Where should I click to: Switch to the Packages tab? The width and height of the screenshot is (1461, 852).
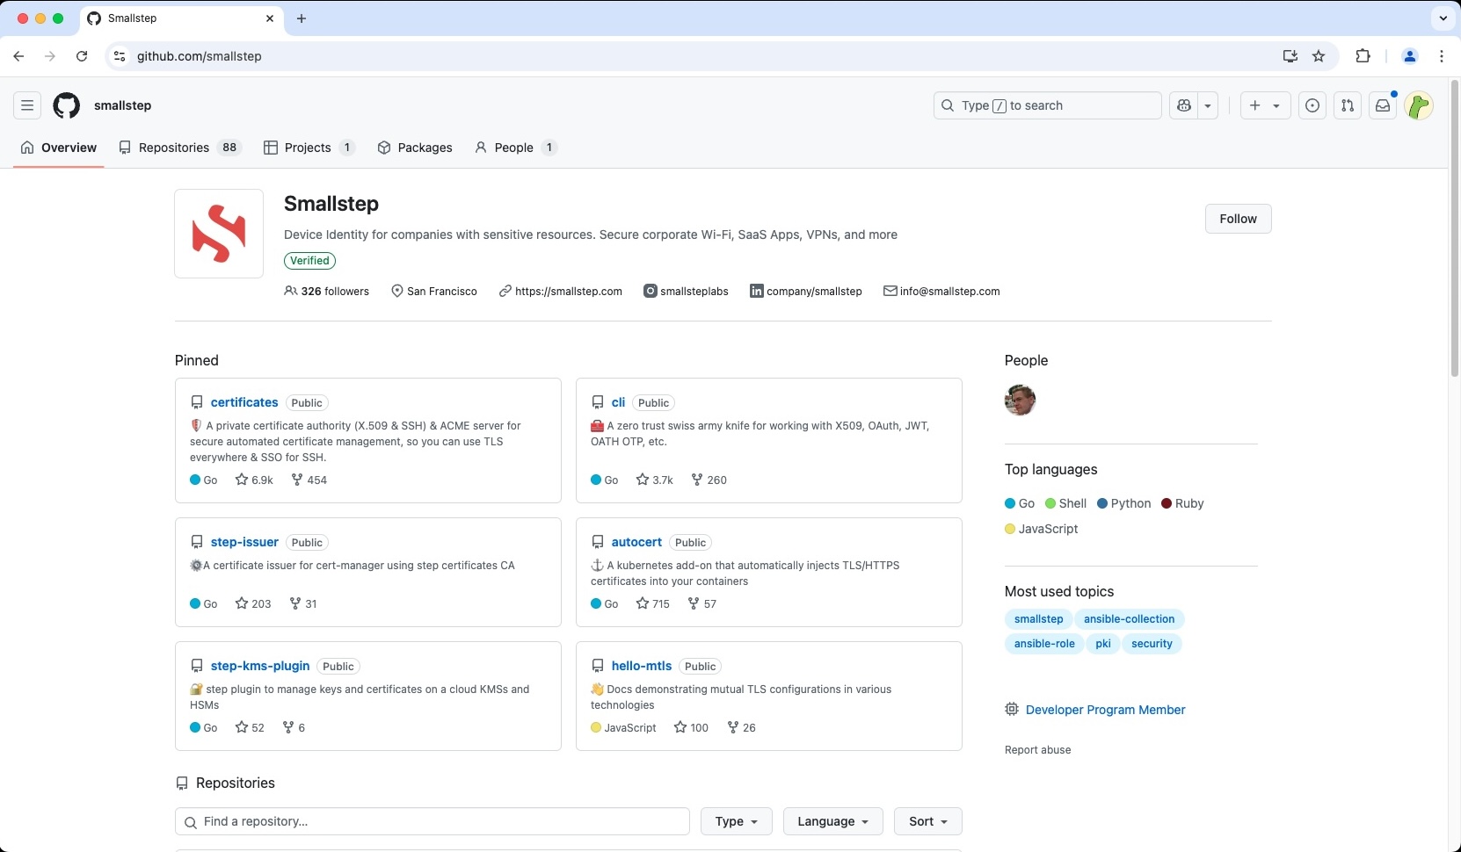[415, 148]
